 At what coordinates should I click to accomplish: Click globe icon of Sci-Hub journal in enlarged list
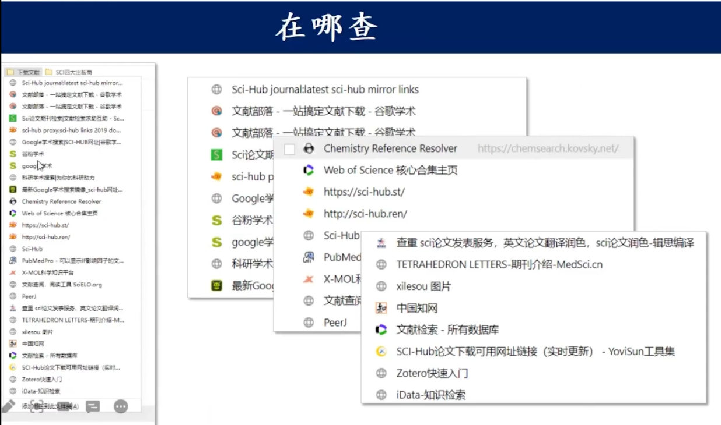coord(216,90)
